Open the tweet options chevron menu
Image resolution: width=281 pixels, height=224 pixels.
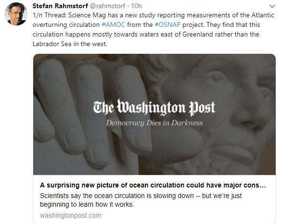tap(272, 6)
